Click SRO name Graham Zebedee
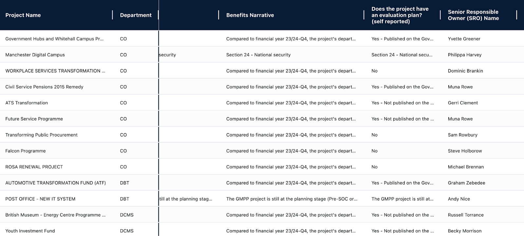 tap(466, 183)
